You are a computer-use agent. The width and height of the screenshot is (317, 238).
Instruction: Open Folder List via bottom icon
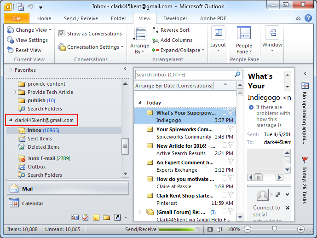(107, 217)
